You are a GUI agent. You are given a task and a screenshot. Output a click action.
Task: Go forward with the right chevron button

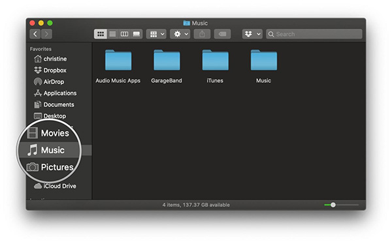tap(46, 34)
